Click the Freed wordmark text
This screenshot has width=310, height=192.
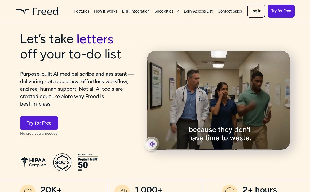[45, 11]
